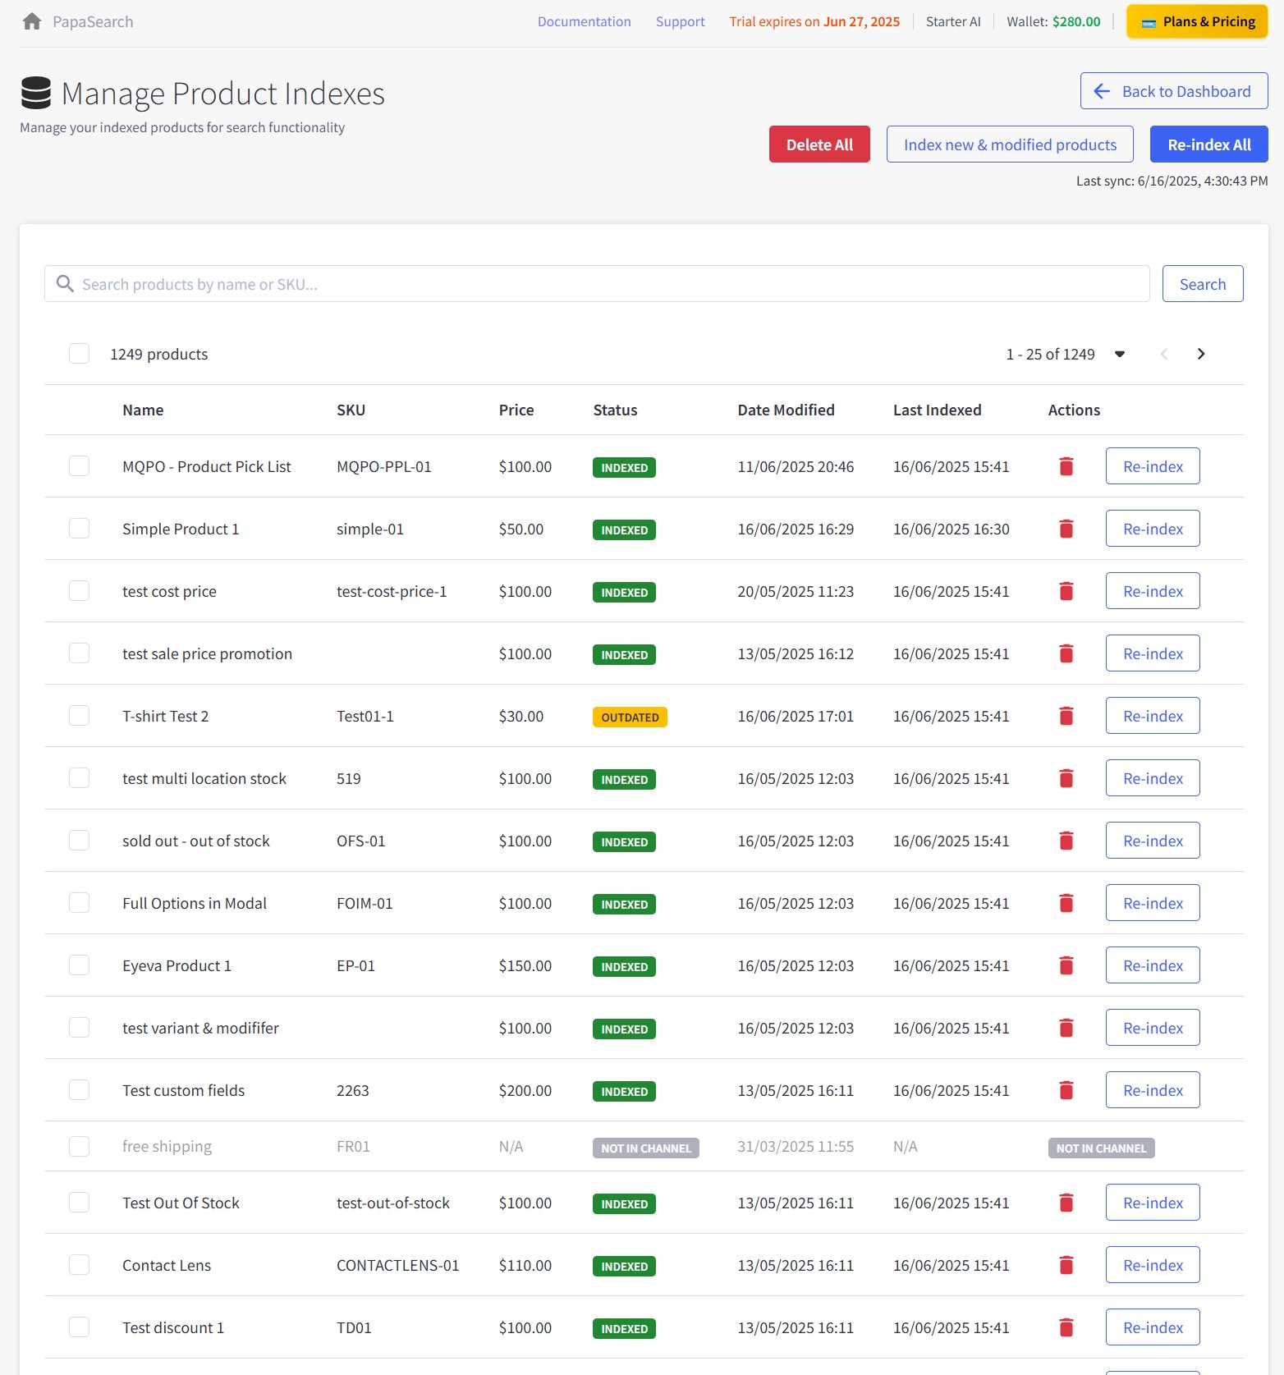Select all 1249 products checkbox

click(79, 354)
